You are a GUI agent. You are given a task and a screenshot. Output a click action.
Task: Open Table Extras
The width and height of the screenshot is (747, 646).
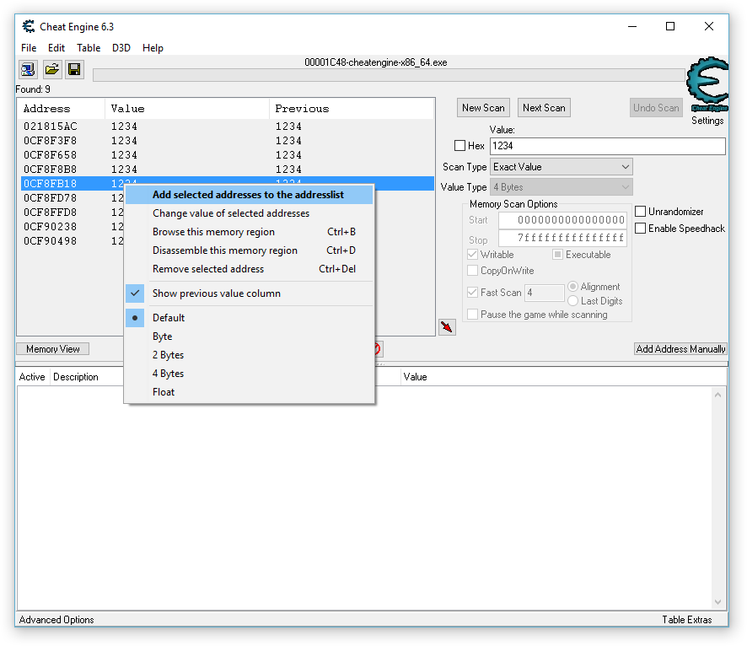coord(686,619)
